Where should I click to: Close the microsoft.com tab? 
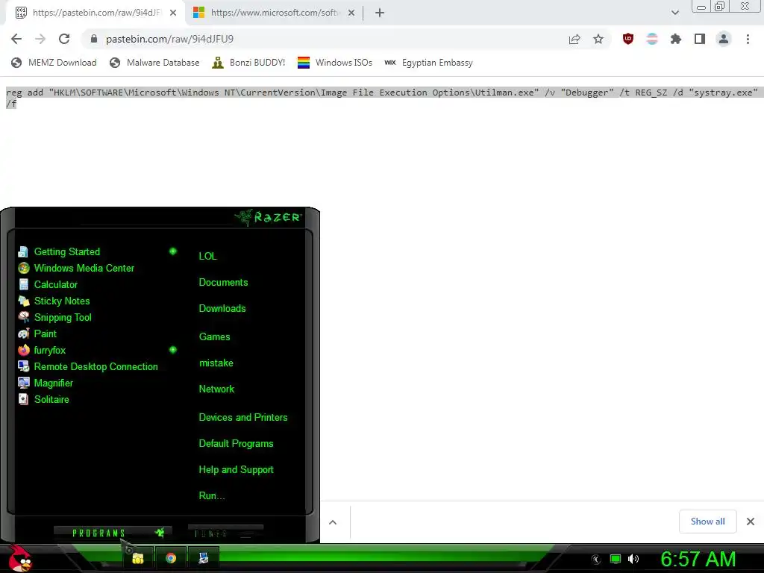tap(351, 13)
